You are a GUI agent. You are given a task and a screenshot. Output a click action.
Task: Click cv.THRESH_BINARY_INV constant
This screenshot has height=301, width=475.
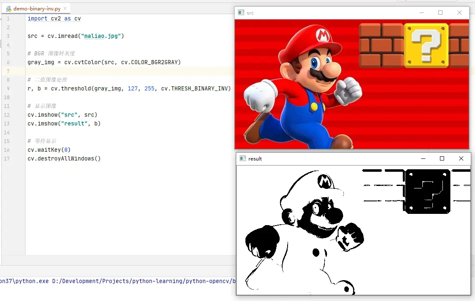point(194,89)
